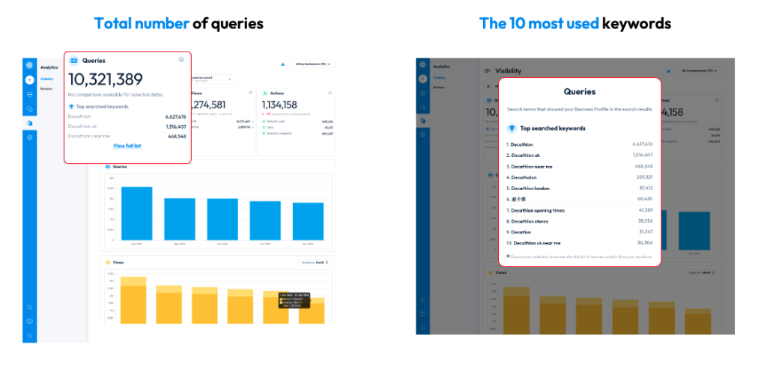
Task: Select the Visibility menu item in the right screenshot
Action: click(439, 77)
